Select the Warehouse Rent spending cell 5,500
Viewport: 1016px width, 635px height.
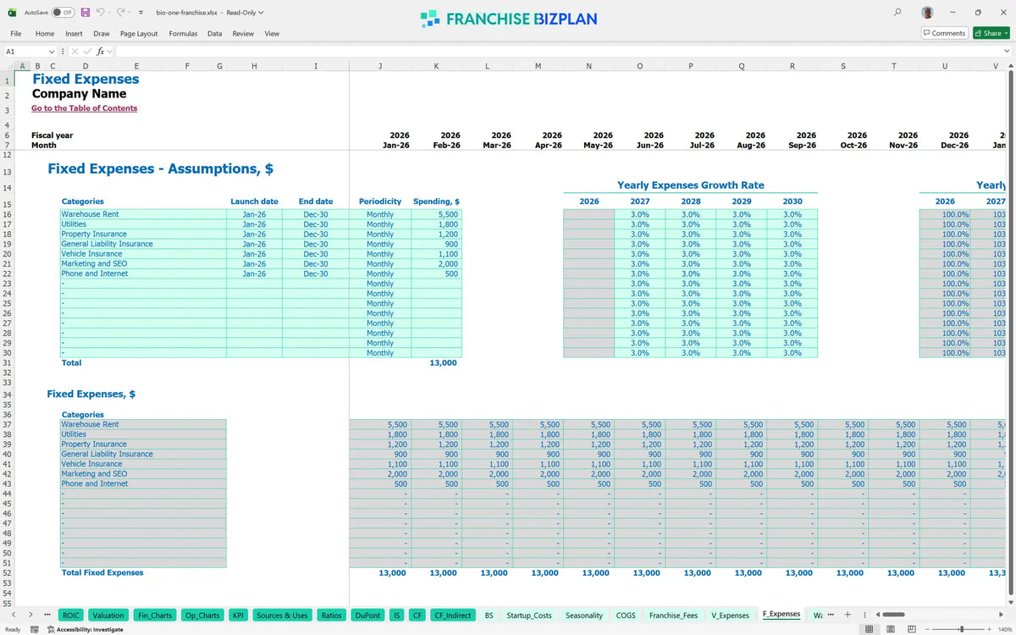click(x=436, y=214)
